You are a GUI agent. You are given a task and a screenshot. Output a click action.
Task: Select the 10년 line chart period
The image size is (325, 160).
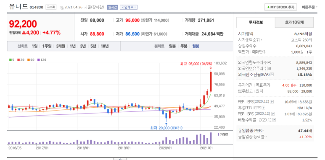pyautogui.click(x=104, y=46)
